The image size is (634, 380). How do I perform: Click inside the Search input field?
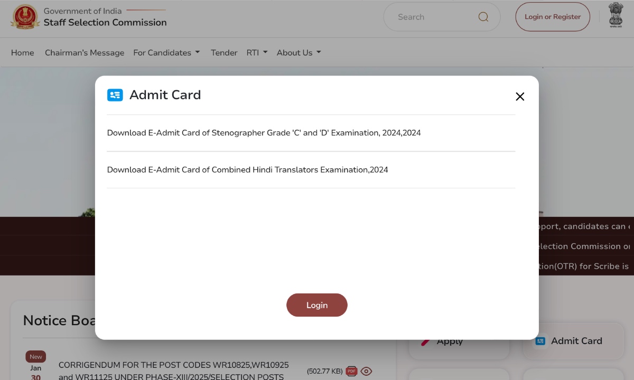(433, 16)
